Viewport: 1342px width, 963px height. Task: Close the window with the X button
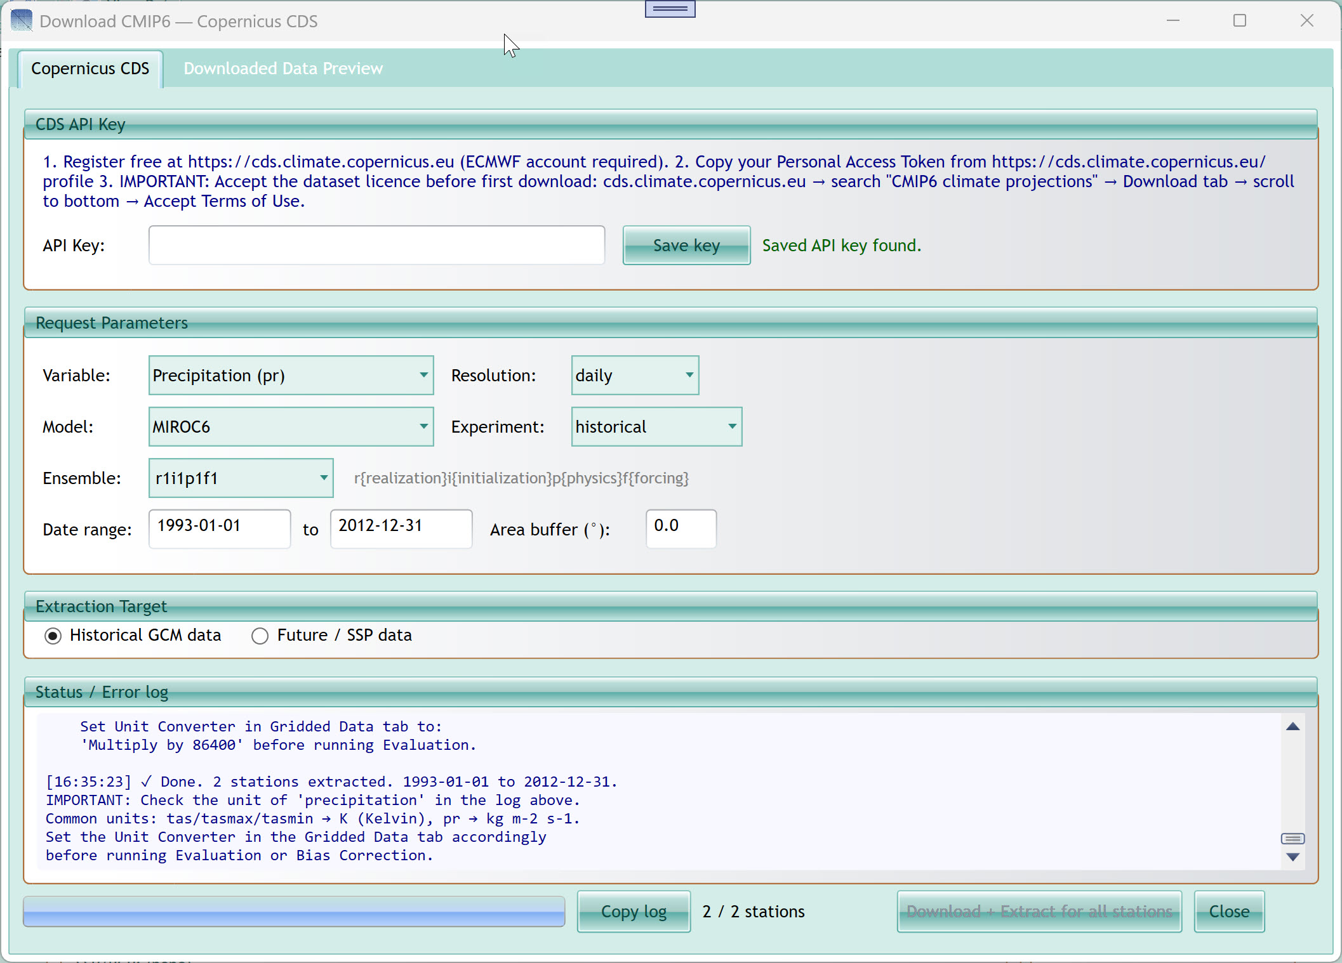tap(1307, 21)
